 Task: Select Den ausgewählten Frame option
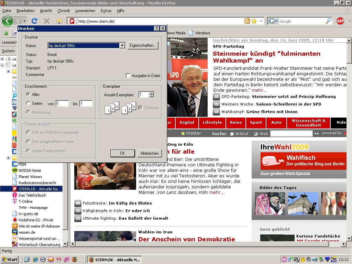point(28,142)
